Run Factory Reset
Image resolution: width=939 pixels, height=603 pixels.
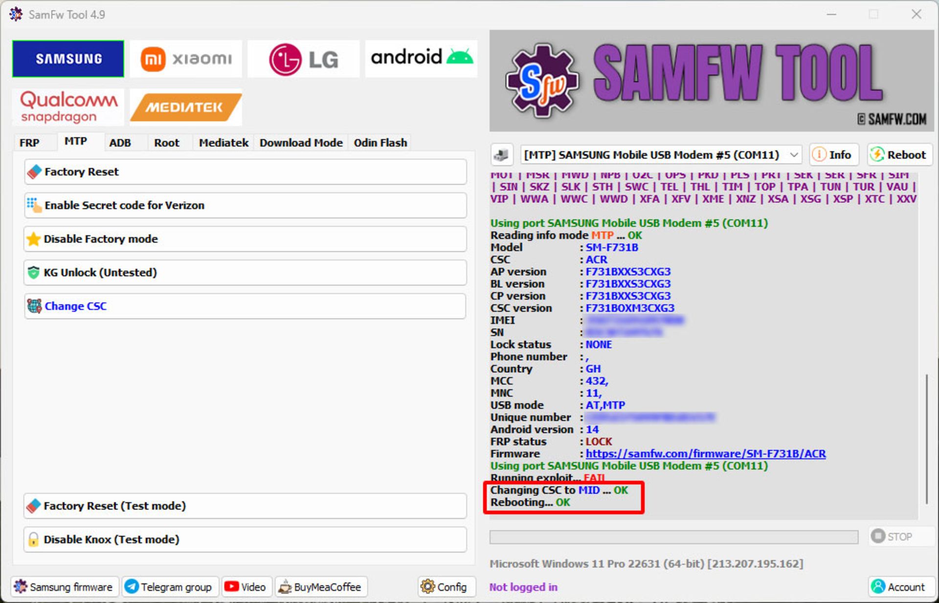pos(245,172)
